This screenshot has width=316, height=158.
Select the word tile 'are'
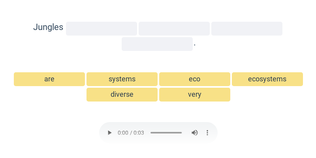tap(49, 79)
